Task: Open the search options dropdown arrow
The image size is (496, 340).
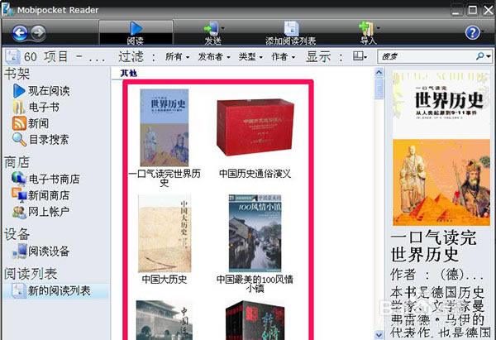Action: [x=489, y=56]
